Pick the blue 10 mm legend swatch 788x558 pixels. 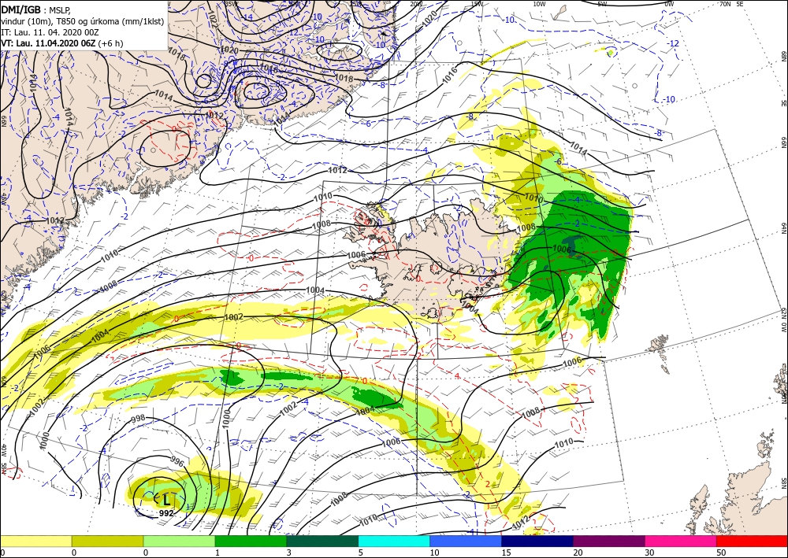pyautogui.click(x=466, y=541)
